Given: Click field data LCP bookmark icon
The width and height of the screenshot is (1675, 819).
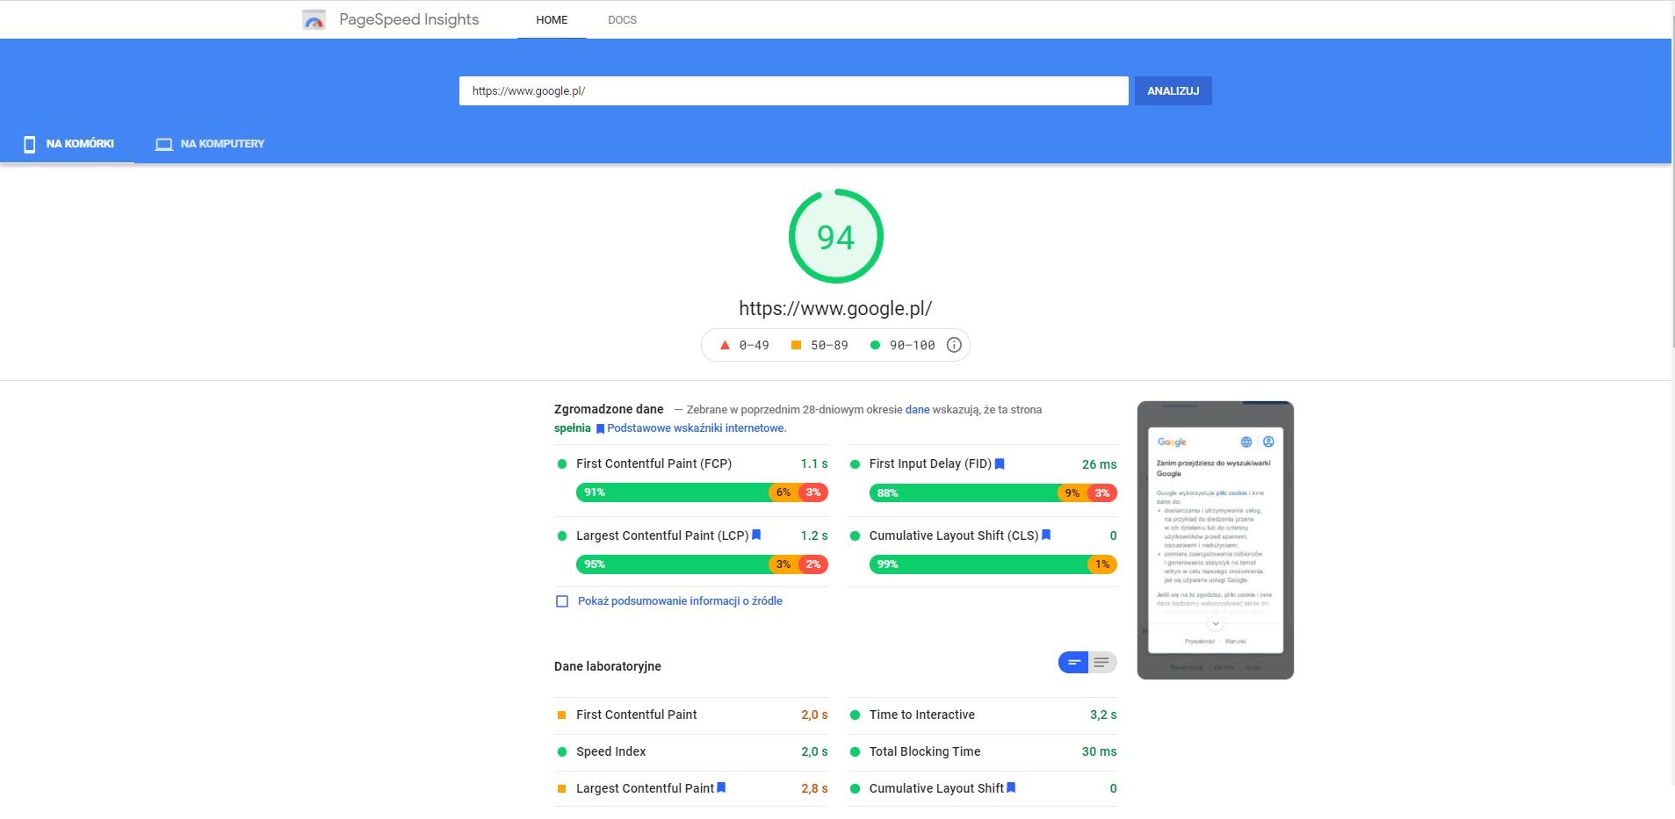Looking at the screenshot, I should [756, 535].
